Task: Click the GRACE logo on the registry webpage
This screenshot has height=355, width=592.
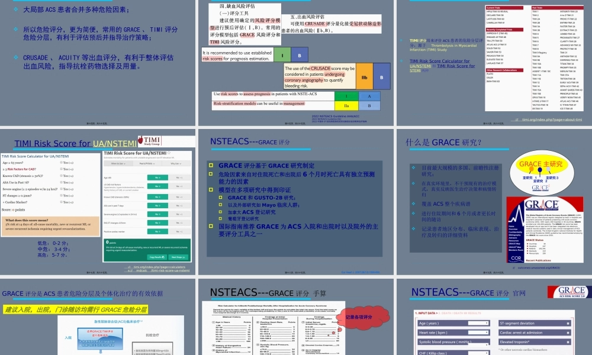Action: (543, 204)
